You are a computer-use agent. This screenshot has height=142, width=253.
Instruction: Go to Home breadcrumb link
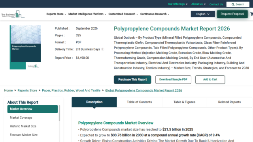pyautogui.click(x=8, y=90)
